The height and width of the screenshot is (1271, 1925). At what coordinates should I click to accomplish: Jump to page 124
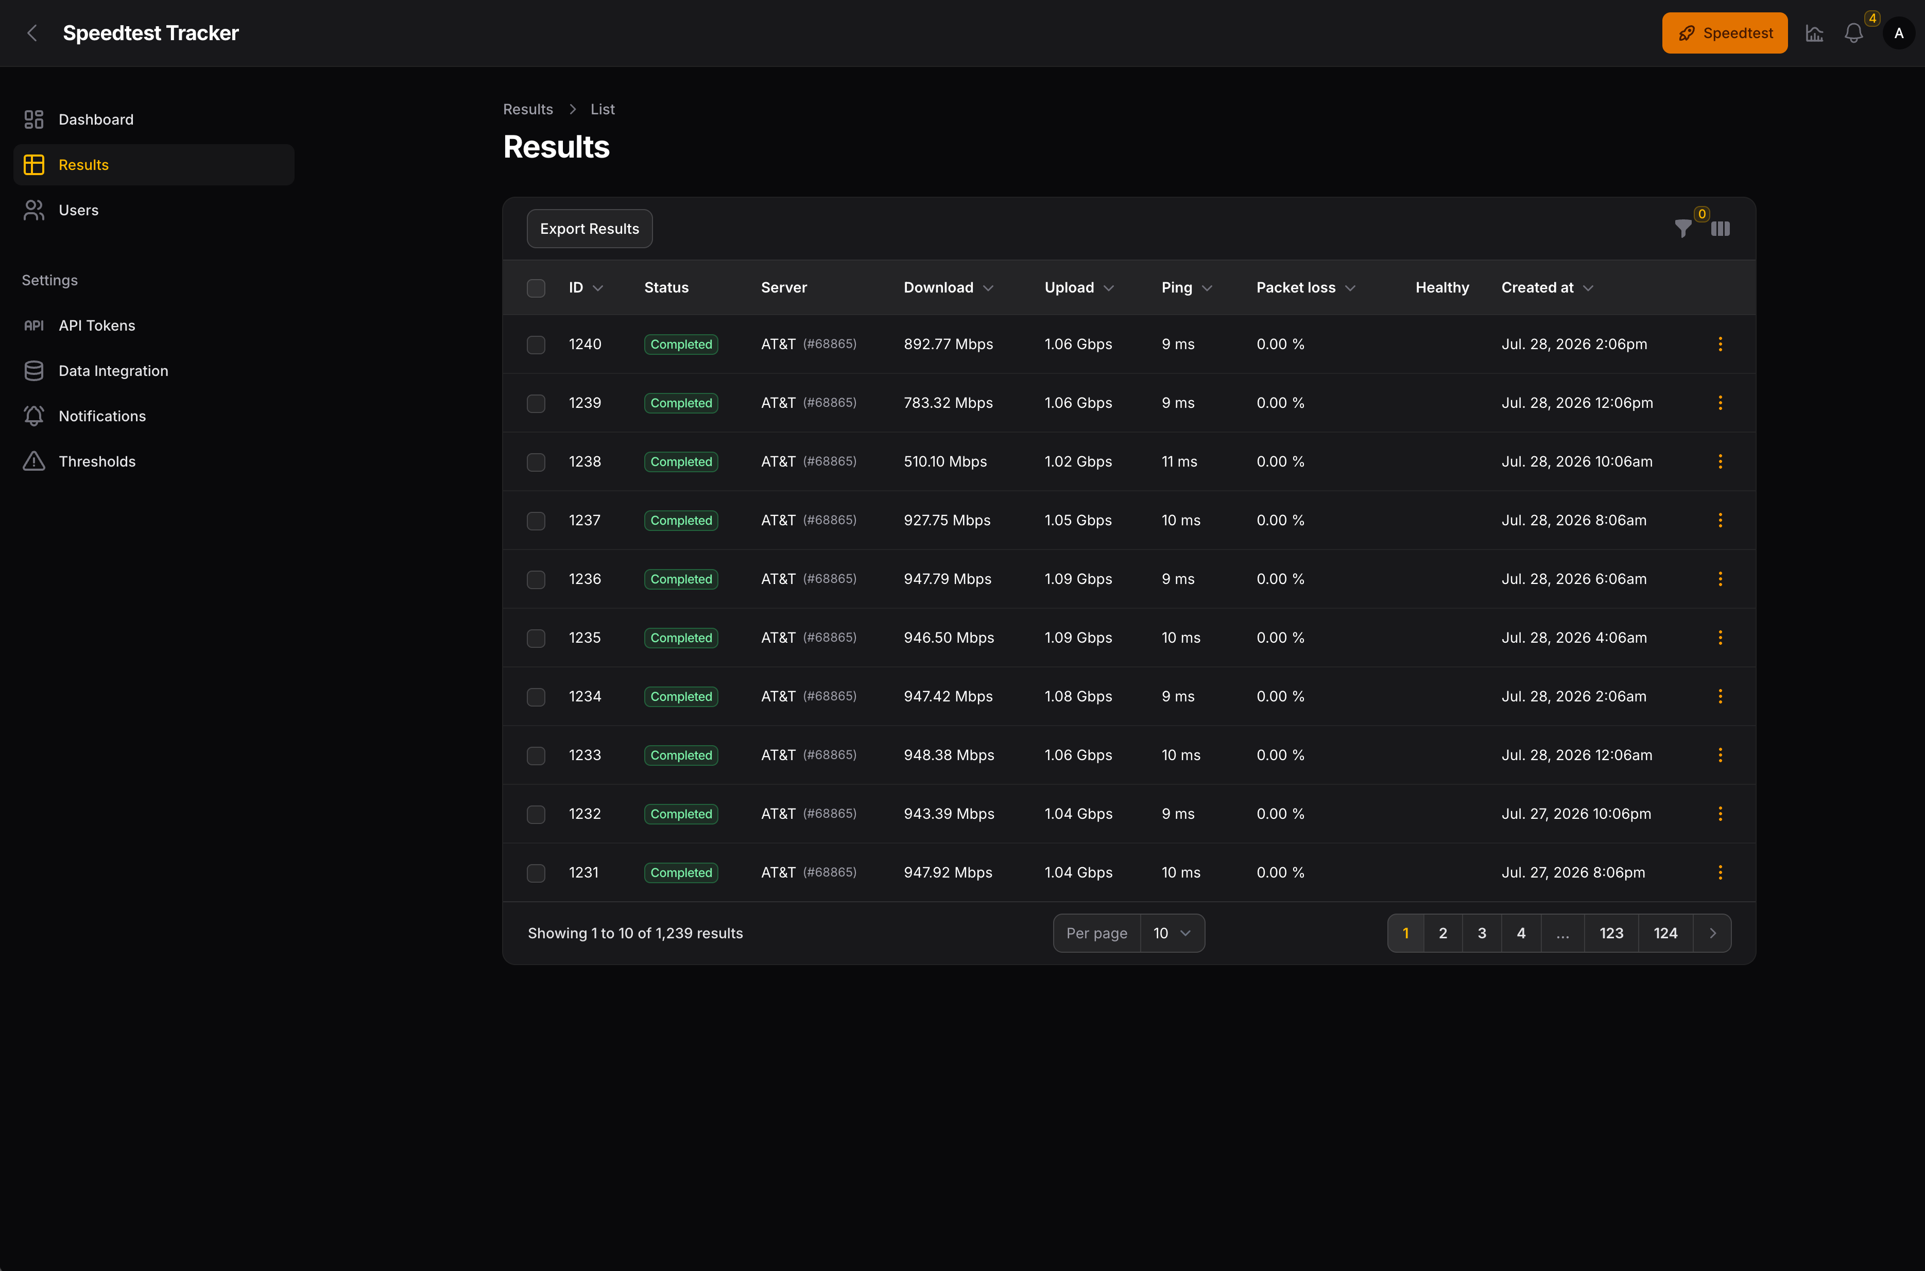coord(1665,933)
